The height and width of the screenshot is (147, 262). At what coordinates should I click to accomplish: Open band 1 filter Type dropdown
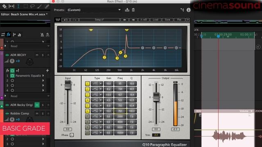101,84
